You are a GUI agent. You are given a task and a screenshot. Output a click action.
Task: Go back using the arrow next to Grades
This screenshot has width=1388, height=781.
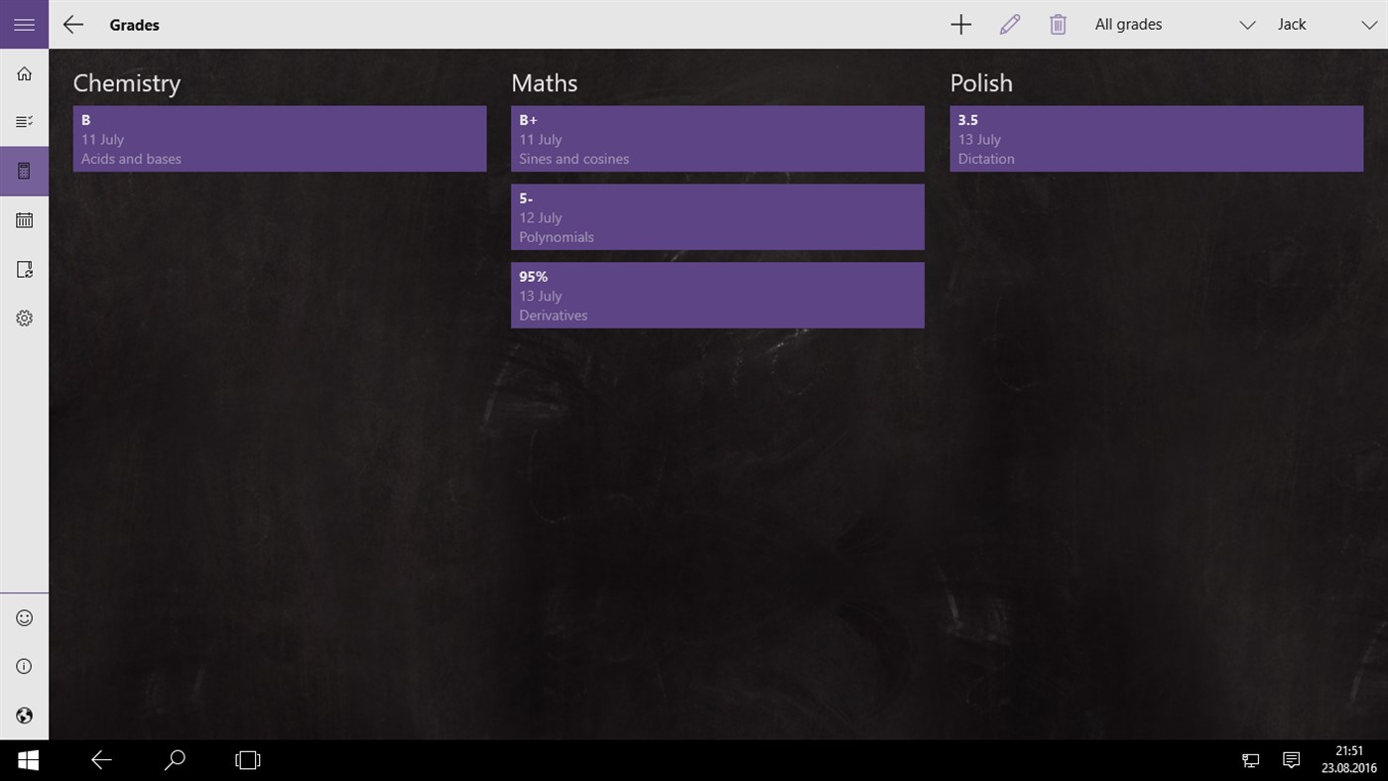pos(72,25)
